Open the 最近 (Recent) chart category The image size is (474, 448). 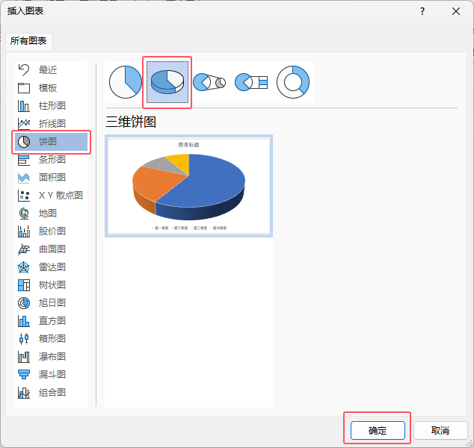51,70
